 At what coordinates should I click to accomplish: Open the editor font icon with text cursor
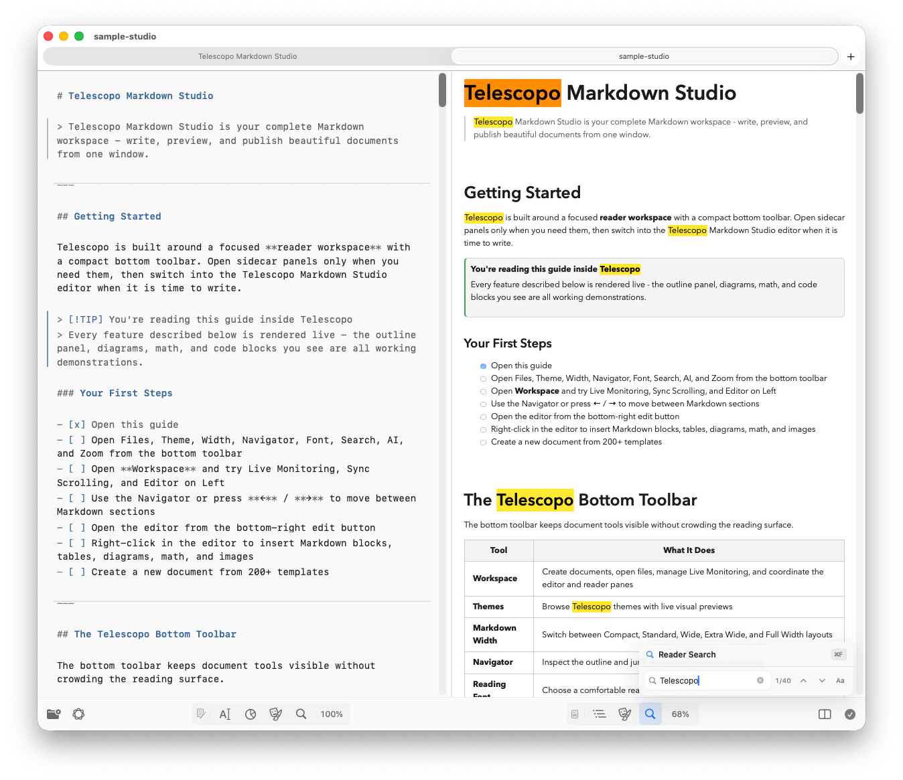225,714
